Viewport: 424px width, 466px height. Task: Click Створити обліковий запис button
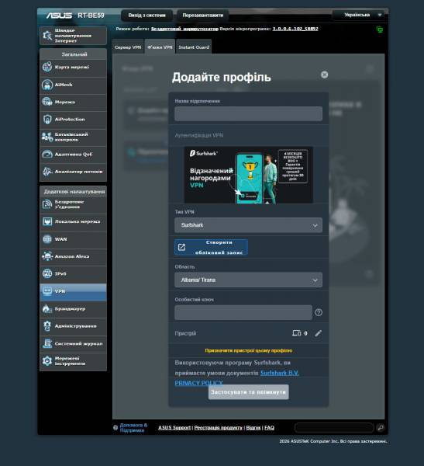tap(212, 248)
